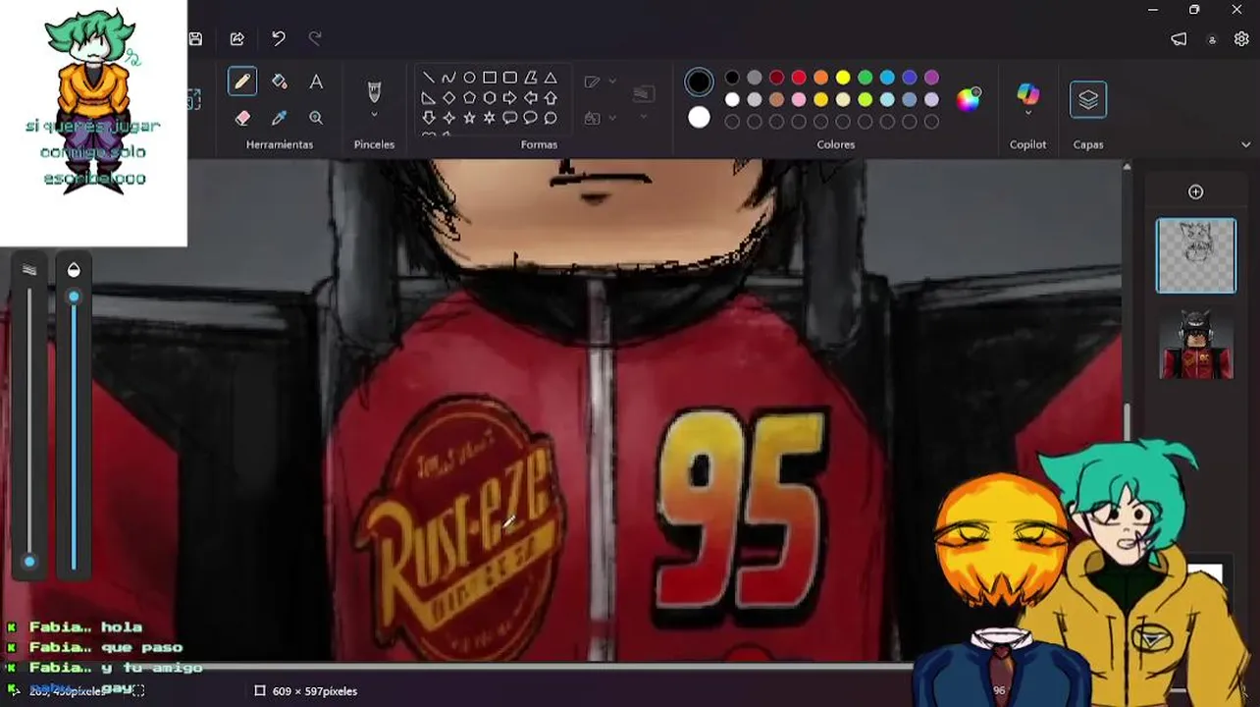Pick the red color swatch

tap(799, 78)
